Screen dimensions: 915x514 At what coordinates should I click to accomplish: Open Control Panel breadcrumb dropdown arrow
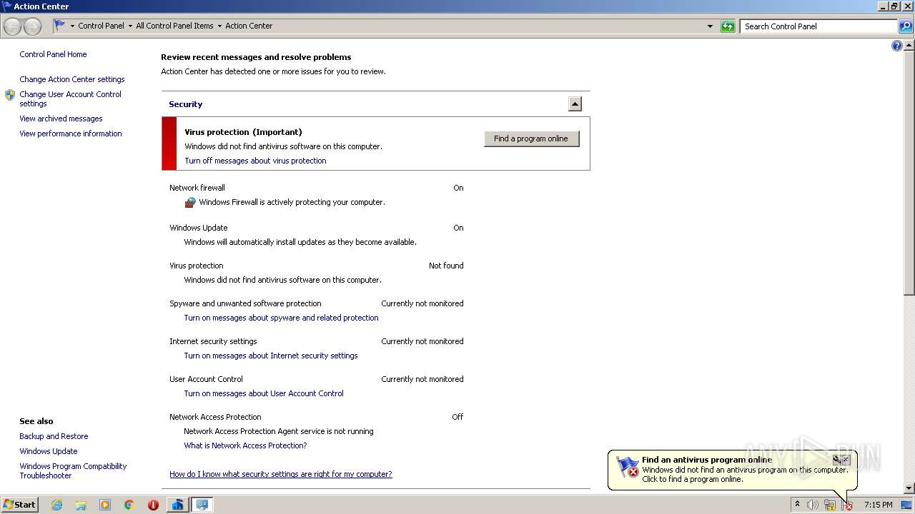pos(130,26)
